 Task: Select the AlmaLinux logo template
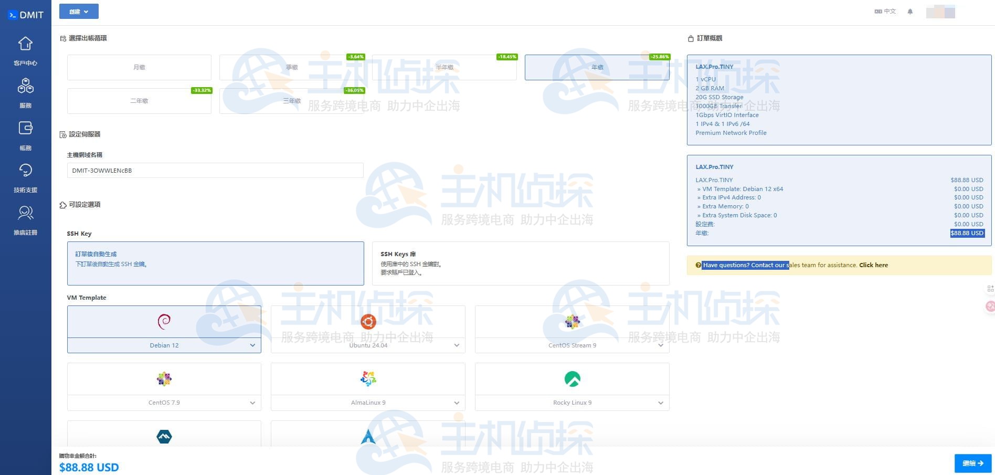click(x=368, y=378)
